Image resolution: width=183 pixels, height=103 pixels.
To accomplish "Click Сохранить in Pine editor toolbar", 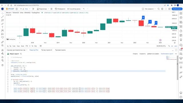I will (142, 54).
